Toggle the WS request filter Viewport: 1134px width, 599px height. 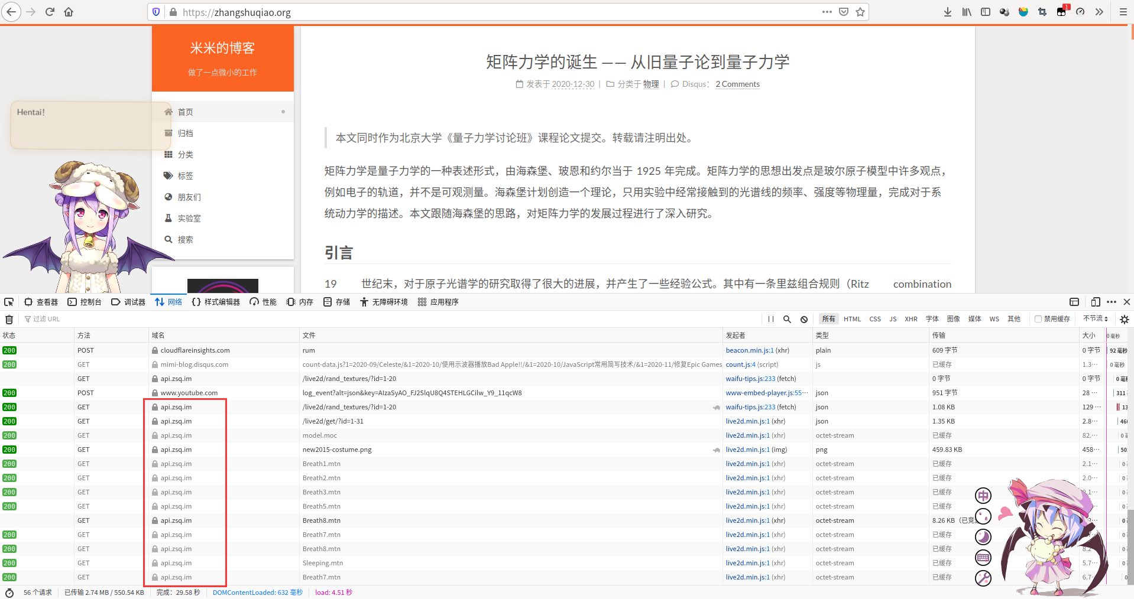coord(994,319)
